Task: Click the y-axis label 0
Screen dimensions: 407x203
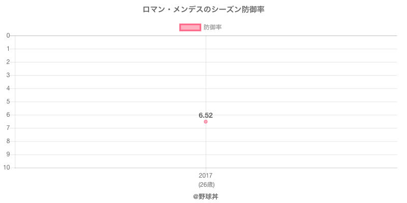Action: [9, 36]
